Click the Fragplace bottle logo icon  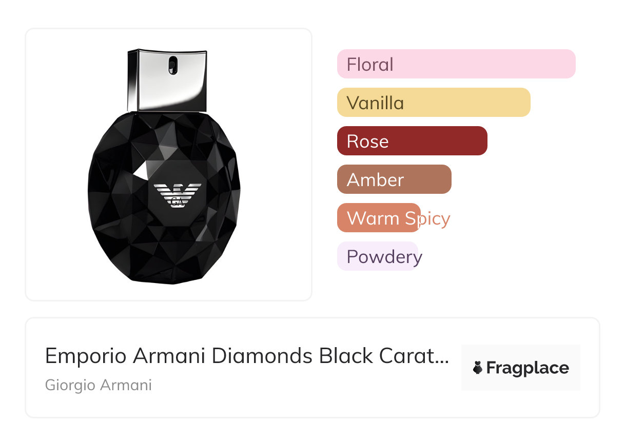[478, 368]
